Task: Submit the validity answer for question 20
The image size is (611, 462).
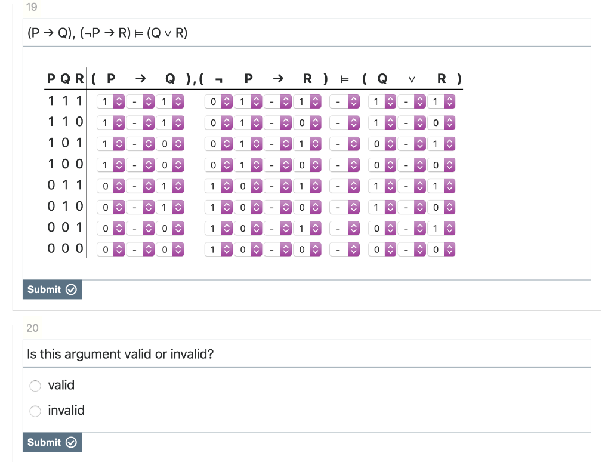Action: pos(52,442)
